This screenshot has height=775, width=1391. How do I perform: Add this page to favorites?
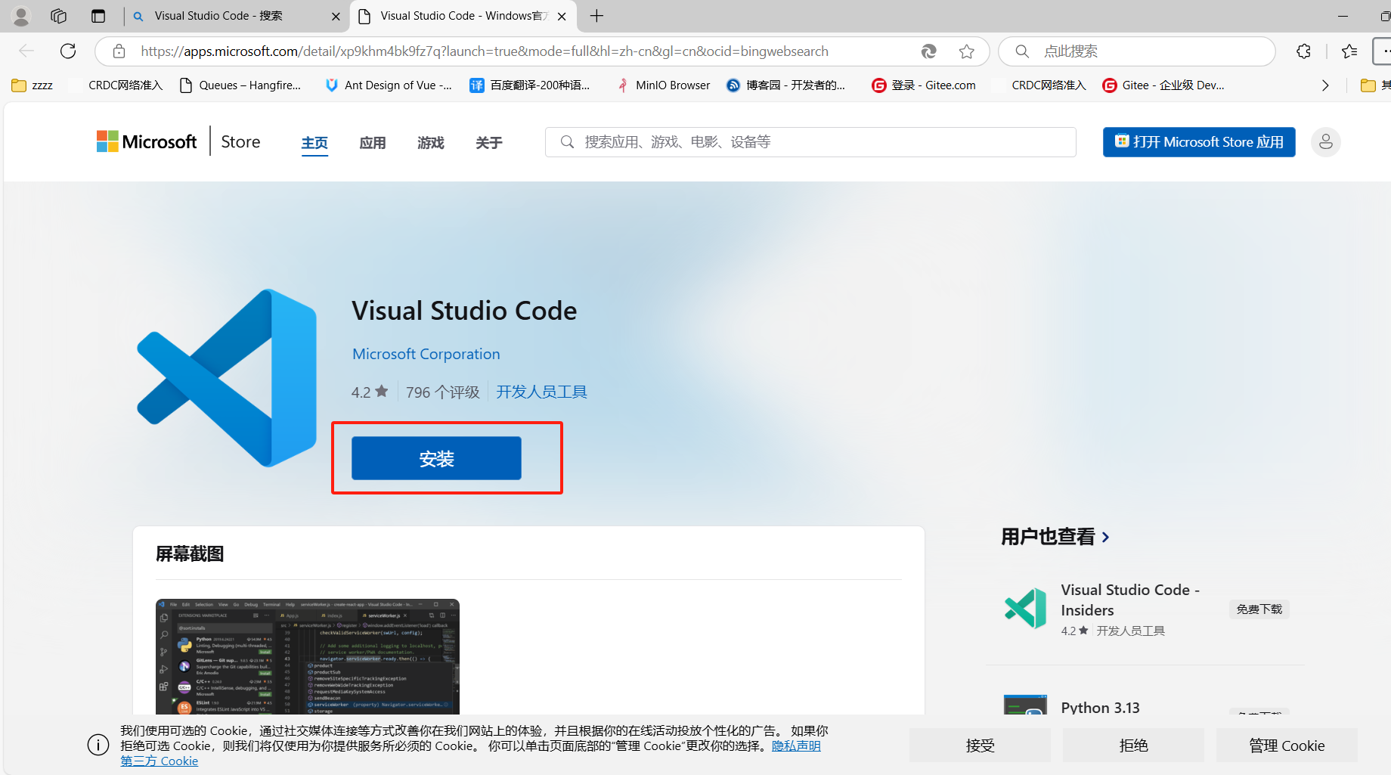tap(966, 51)
